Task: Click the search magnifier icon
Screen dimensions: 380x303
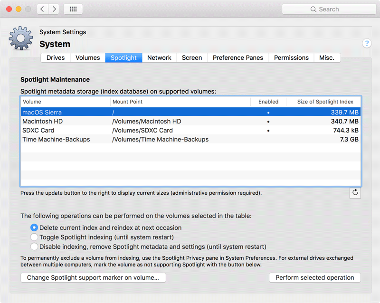Action: pyautogui.click(x=313, y=9)
